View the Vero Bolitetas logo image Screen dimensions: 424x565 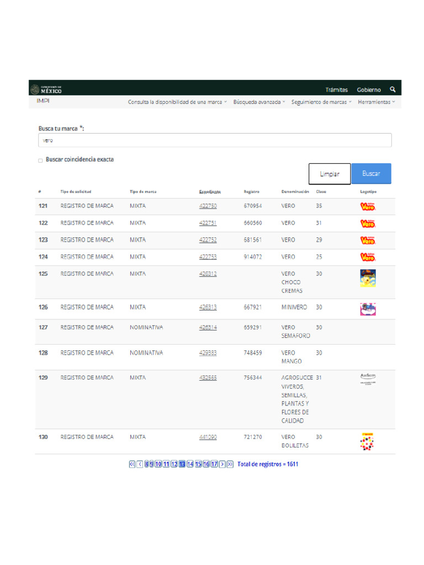tap(367, 441)
